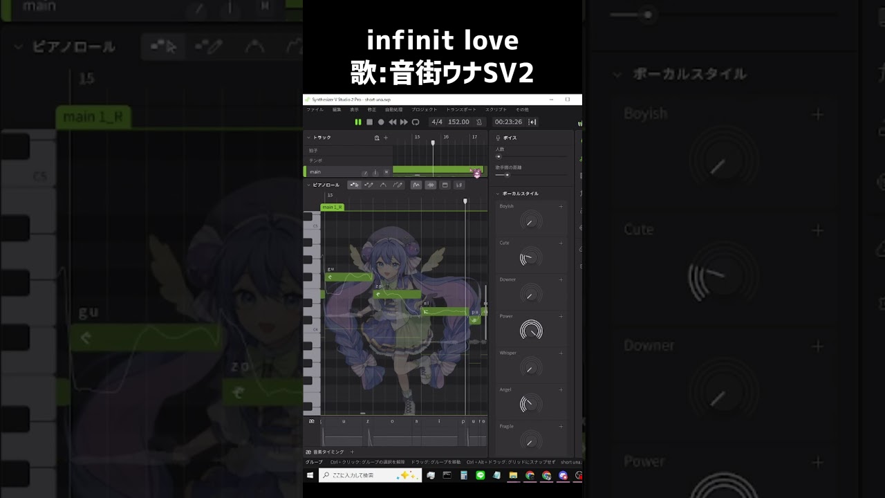Click the Windows taskbar search box
The height and width of the screenshot is (498, 885).
(x=370, y=475)
